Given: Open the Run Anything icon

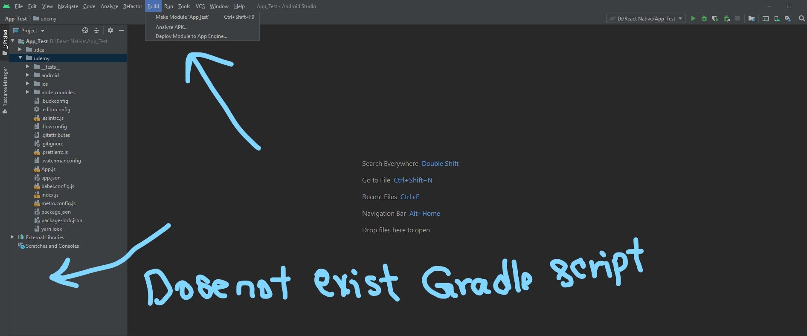Looking at the screenshot, I should (x=766, y=18).
